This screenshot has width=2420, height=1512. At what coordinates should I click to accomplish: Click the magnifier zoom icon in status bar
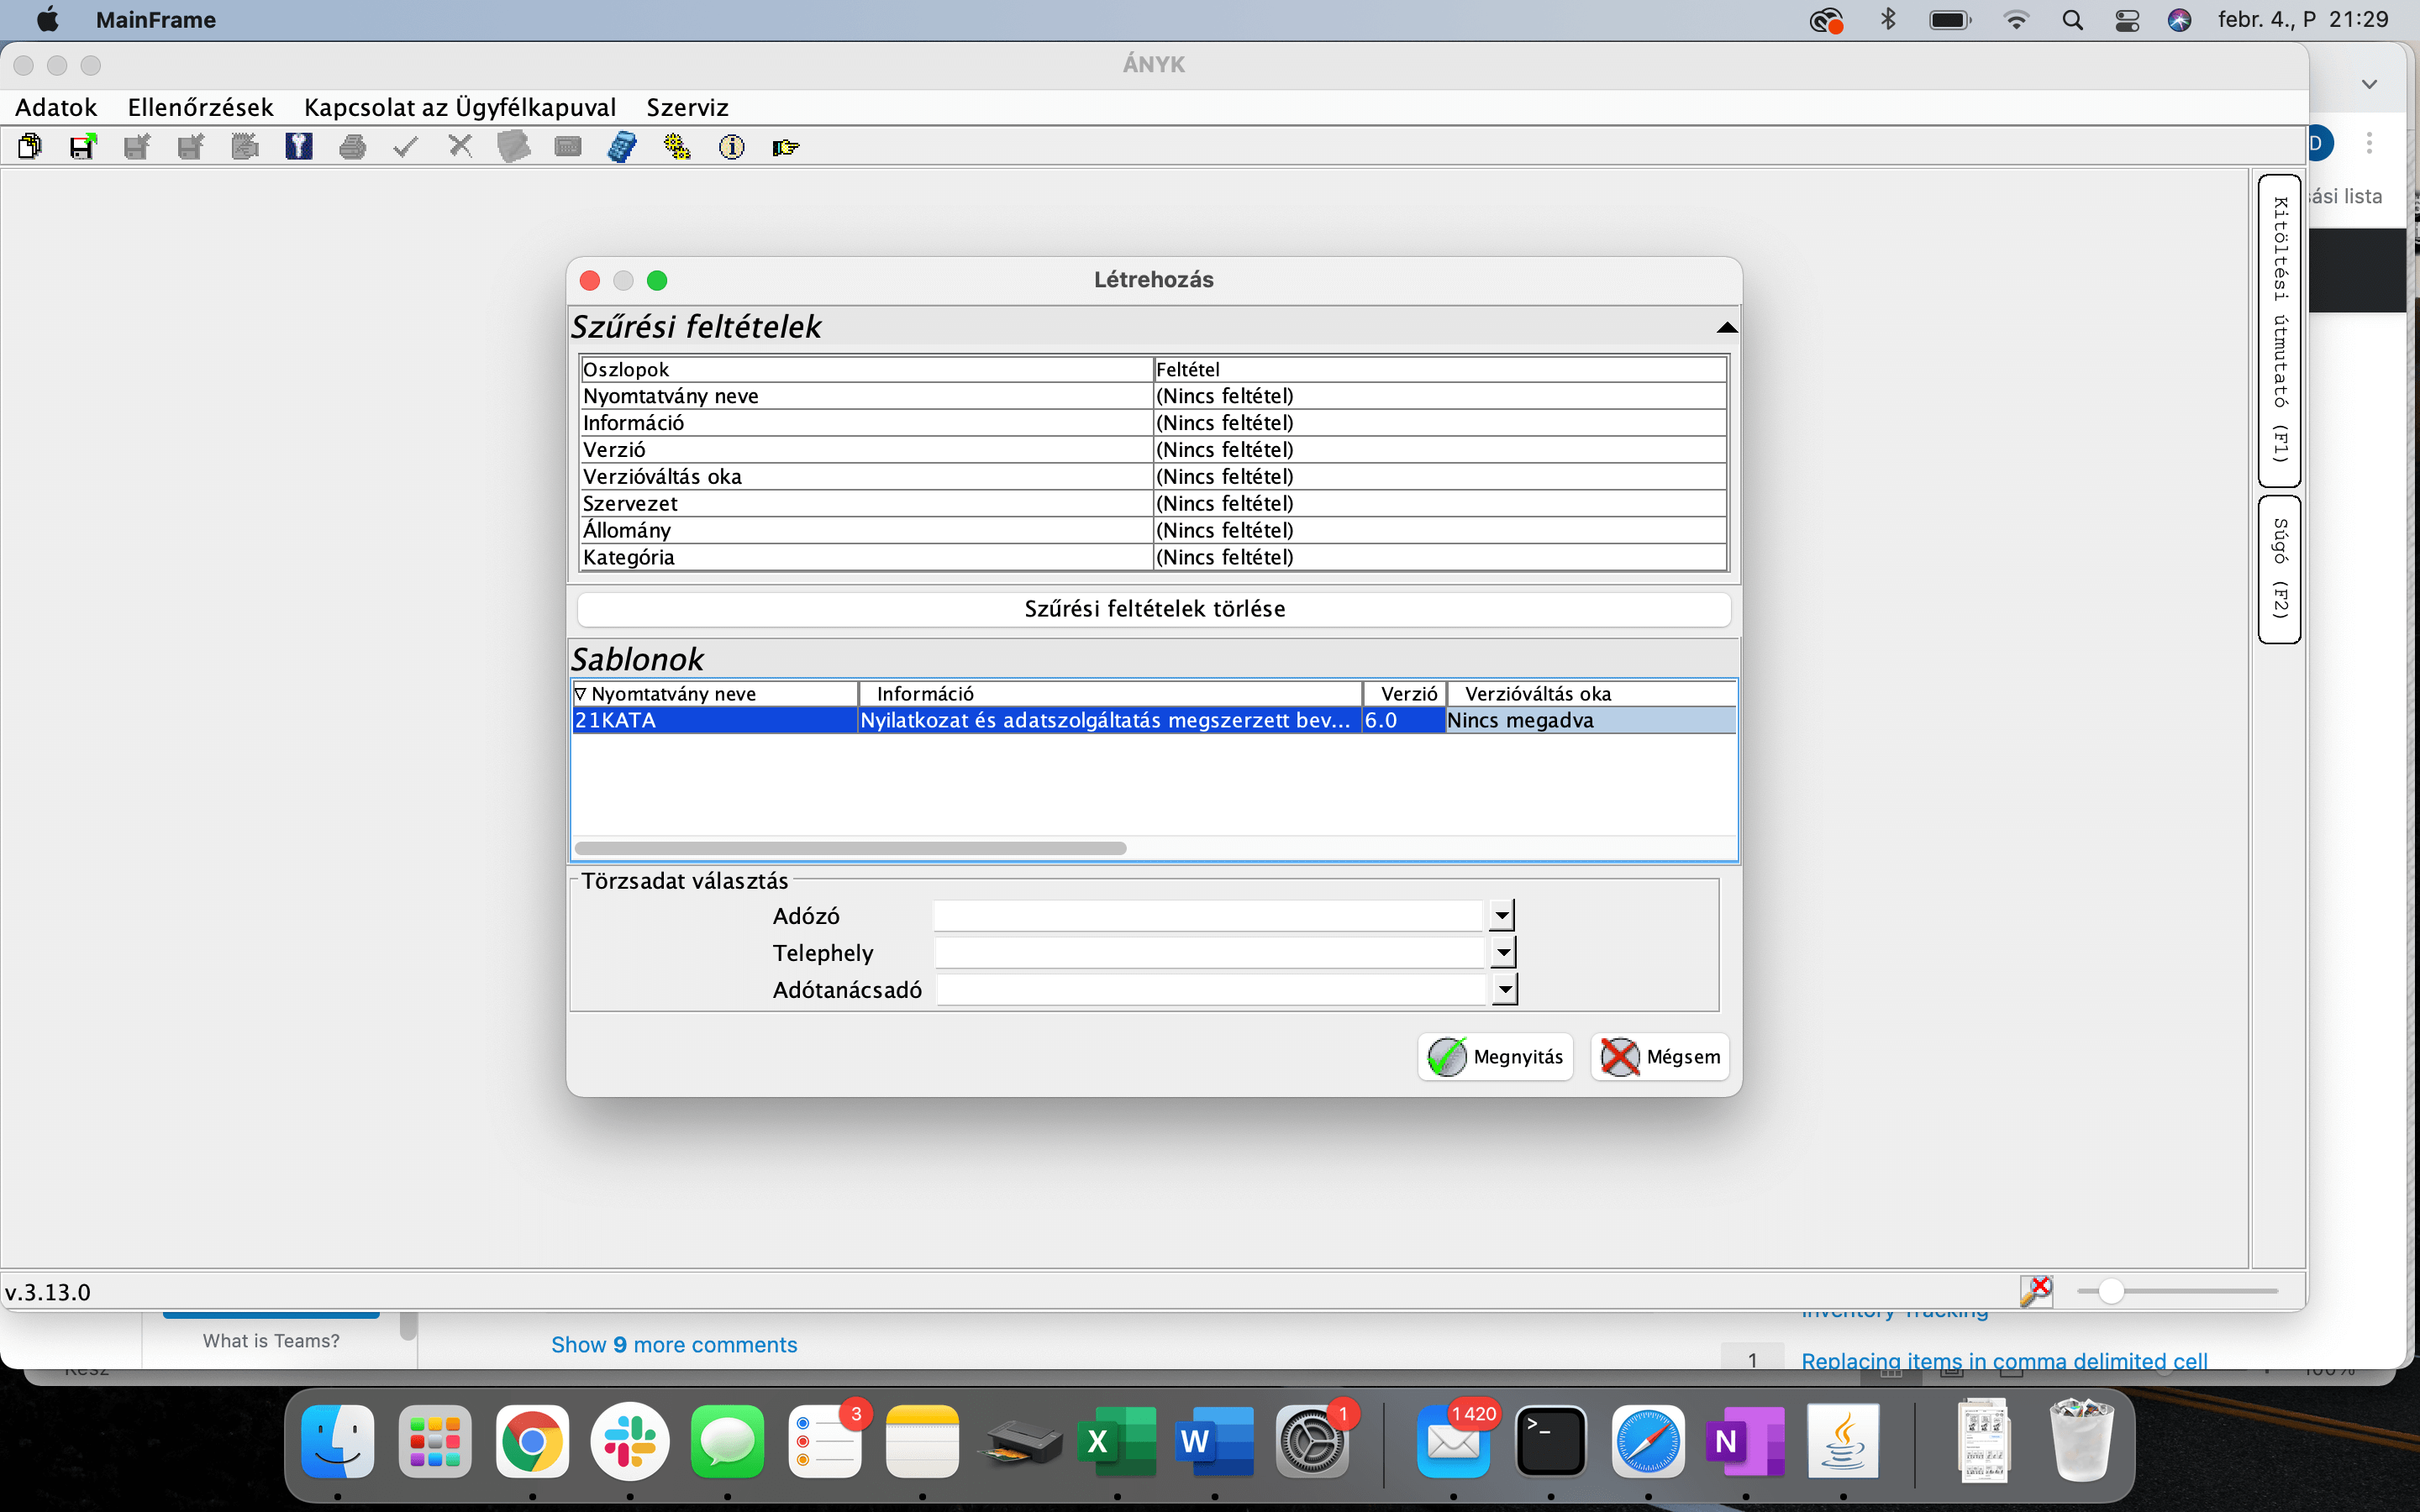[x=2036, y=1291]
